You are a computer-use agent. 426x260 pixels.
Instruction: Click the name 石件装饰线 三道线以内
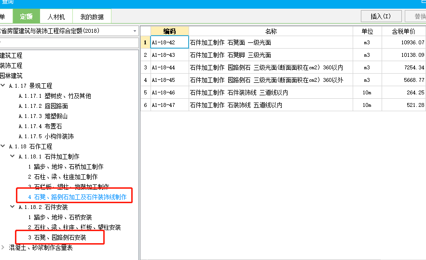(239, 93)
